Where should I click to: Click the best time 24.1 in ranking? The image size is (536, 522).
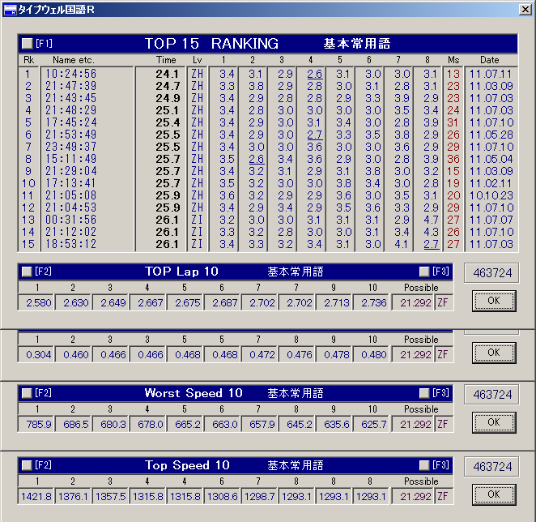(168, 74)
